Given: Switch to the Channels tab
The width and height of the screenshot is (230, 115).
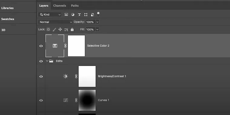Looking at the screenshot, I should [x=60, y=6].
